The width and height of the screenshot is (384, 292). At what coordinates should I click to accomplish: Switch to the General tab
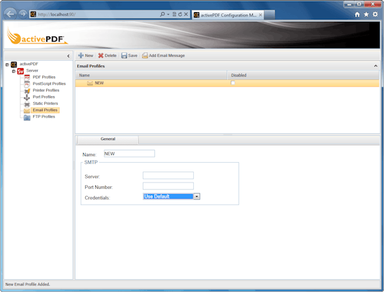coord(108,140)
